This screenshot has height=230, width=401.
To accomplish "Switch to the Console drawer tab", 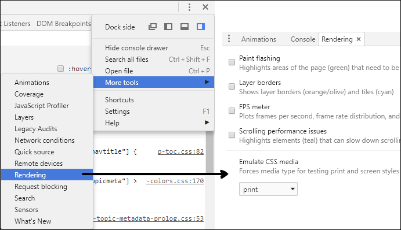I will click(303, 39).
